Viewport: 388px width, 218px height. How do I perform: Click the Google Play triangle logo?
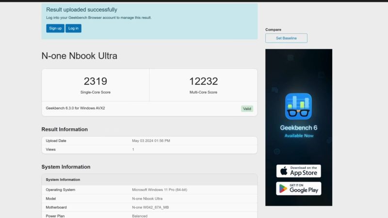click(283, 188)
